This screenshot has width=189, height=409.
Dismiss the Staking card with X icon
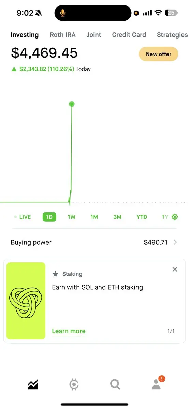pos(175,269)
